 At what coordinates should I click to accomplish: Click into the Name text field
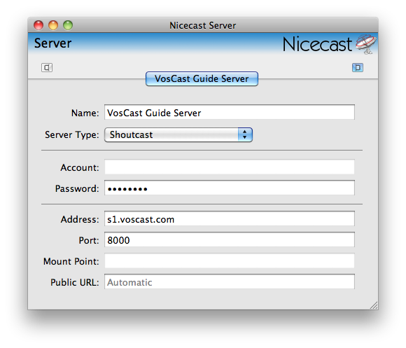230,112
